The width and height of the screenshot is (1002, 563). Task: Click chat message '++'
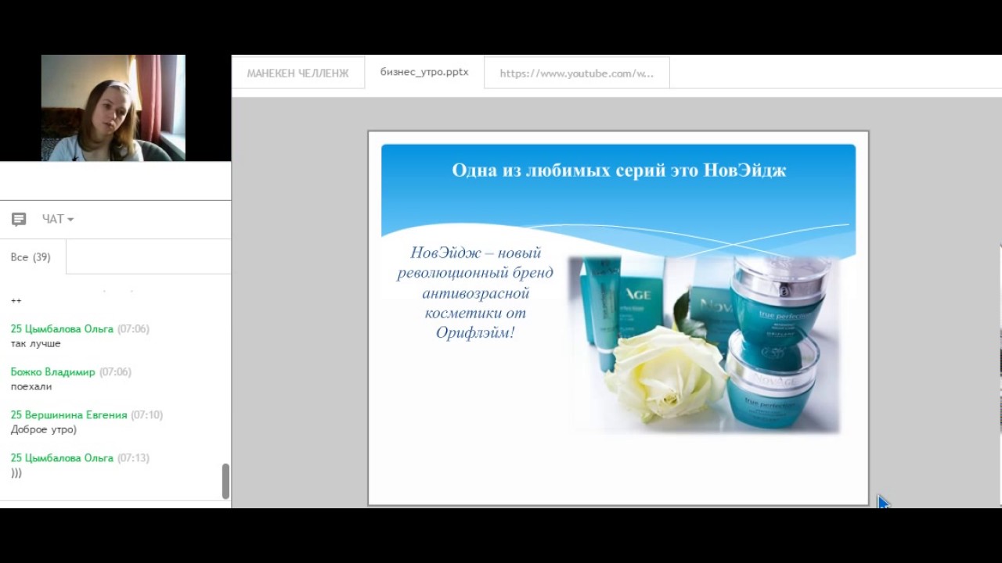click(x=16, y=300)
